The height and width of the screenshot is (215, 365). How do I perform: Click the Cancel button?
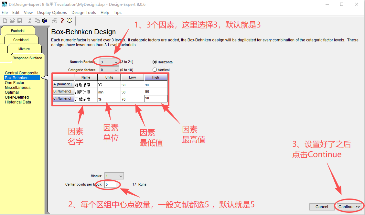pos(322,207)
